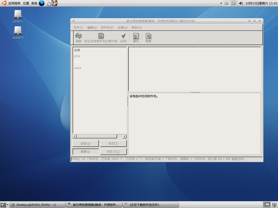Viewport: 278px width, 208px height.
Task: Open the 文件(F) menu
Action: tap(78, 28)
